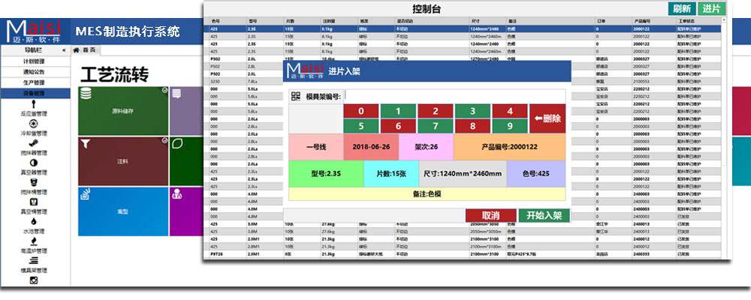The height and width of the screenshot is (300, 751).
Task: Expand the 生产管理 navigation section
Action: click(35, 82)
